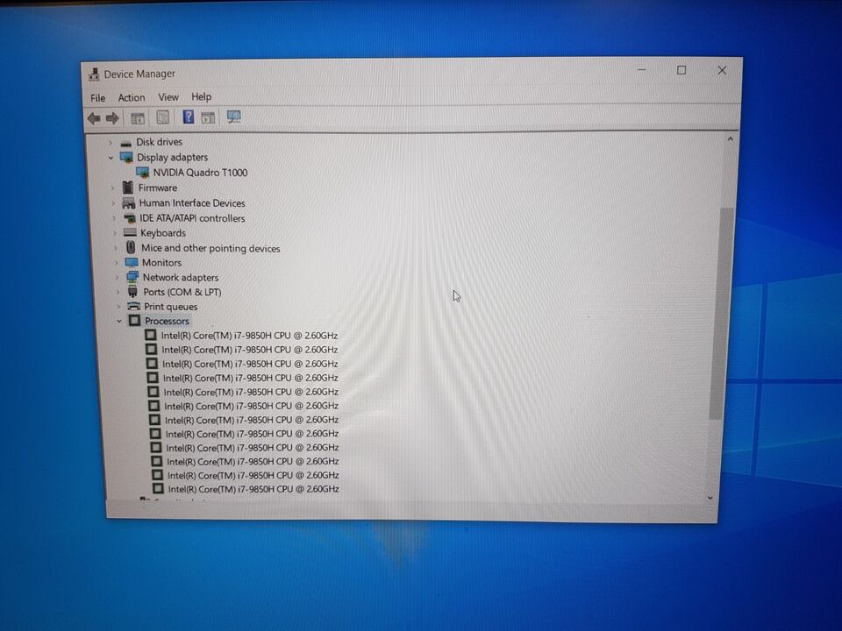Image resolution: width=842 pixels, height=631 pixels.
Task: Select the Display adapters category icon
Action: [126, 157]
